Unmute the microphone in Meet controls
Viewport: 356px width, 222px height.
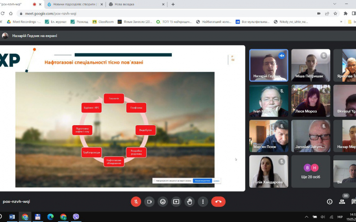pyautogui.click(x=136, y=202)
